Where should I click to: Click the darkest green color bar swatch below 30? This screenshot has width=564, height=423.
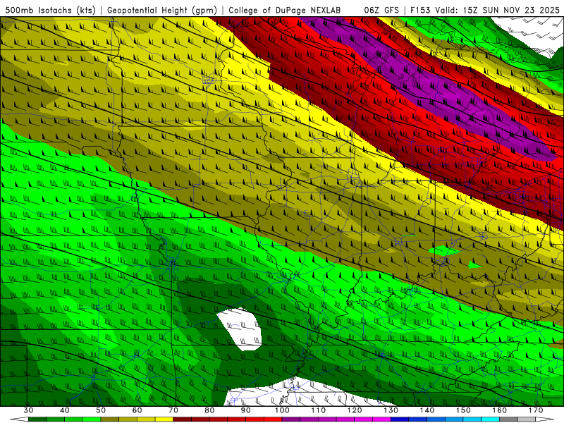37,419
